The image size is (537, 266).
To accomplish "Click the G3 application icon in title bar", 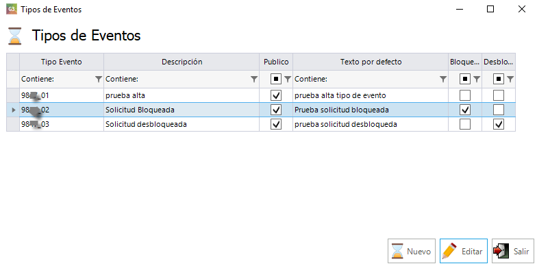I will click(x=11, y=9).
